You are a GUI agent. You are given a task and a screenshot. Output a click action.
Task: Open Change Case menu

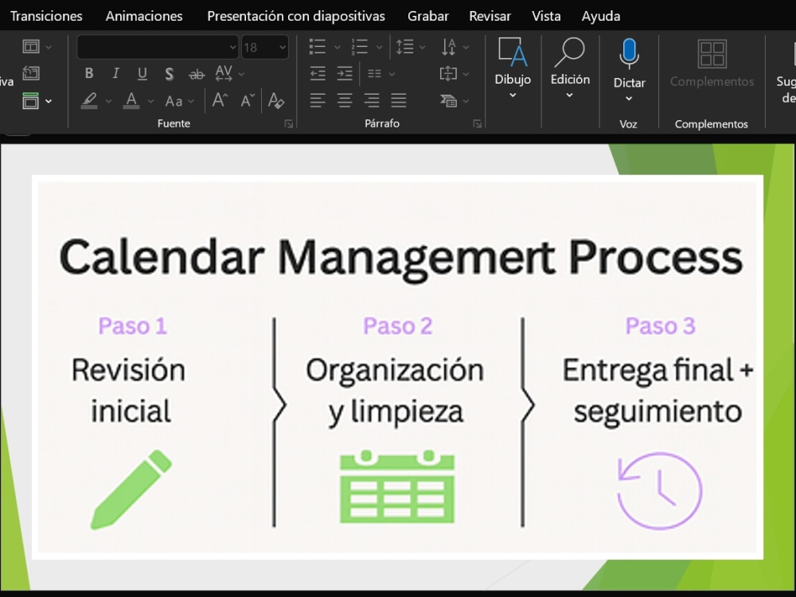(179, 101)
